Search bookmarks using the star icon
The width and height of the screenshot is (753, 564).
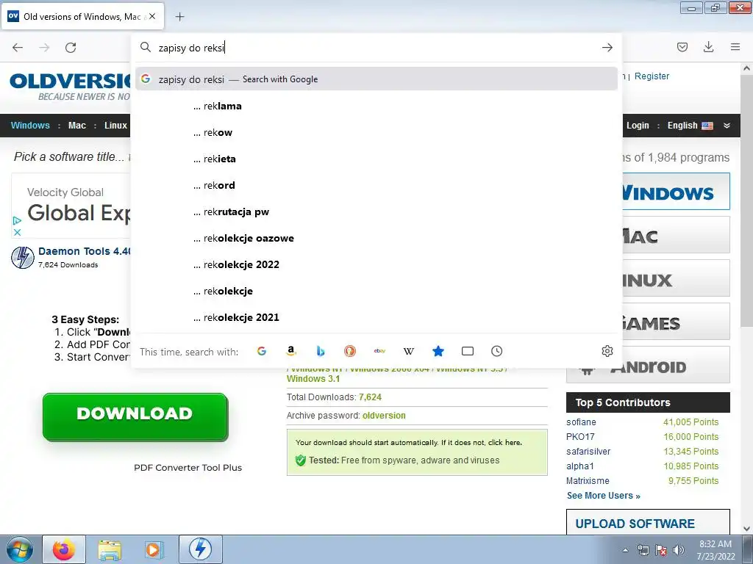438,351
